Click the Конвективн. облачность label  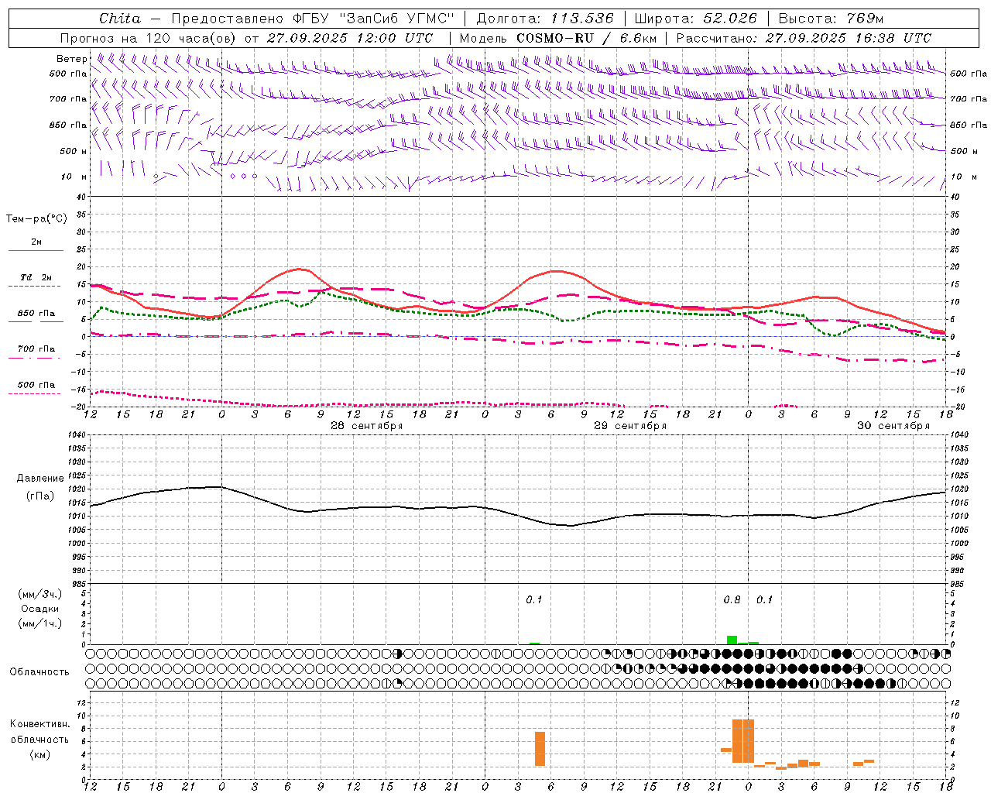click(x=40, y=732)
